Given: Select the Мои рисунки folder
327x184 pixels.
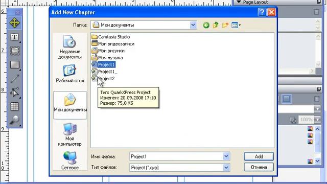Looking at the screenshot, I should (x=108, y=51).
